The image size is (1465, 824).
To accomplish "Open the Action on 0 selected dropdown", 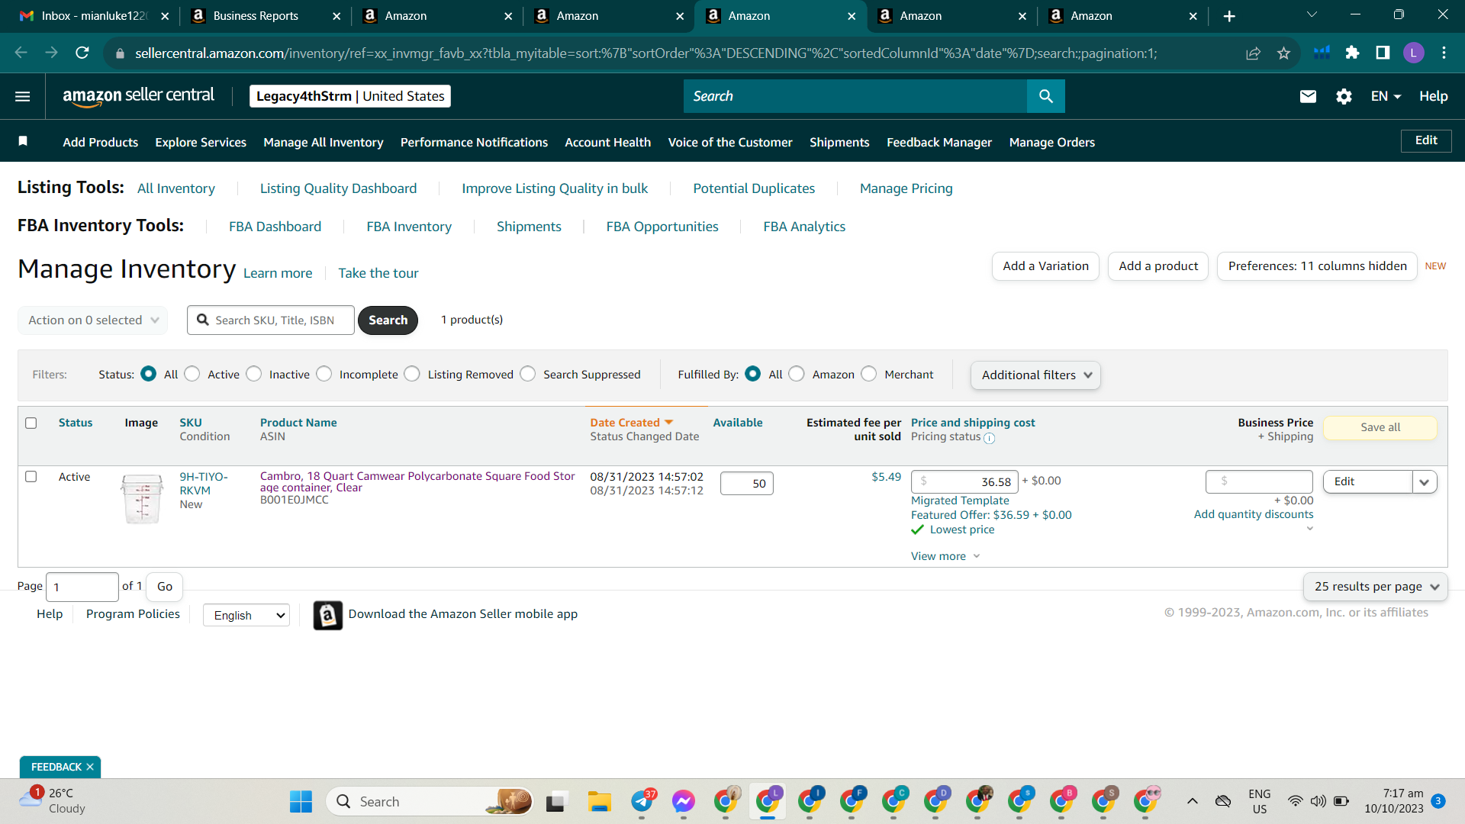I will [92, 320].
